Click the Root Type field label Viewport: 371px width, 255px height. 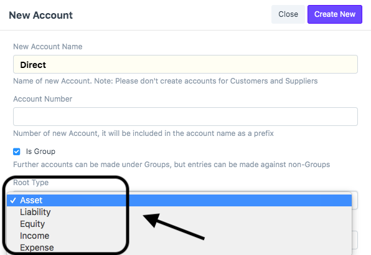(31, 183)
